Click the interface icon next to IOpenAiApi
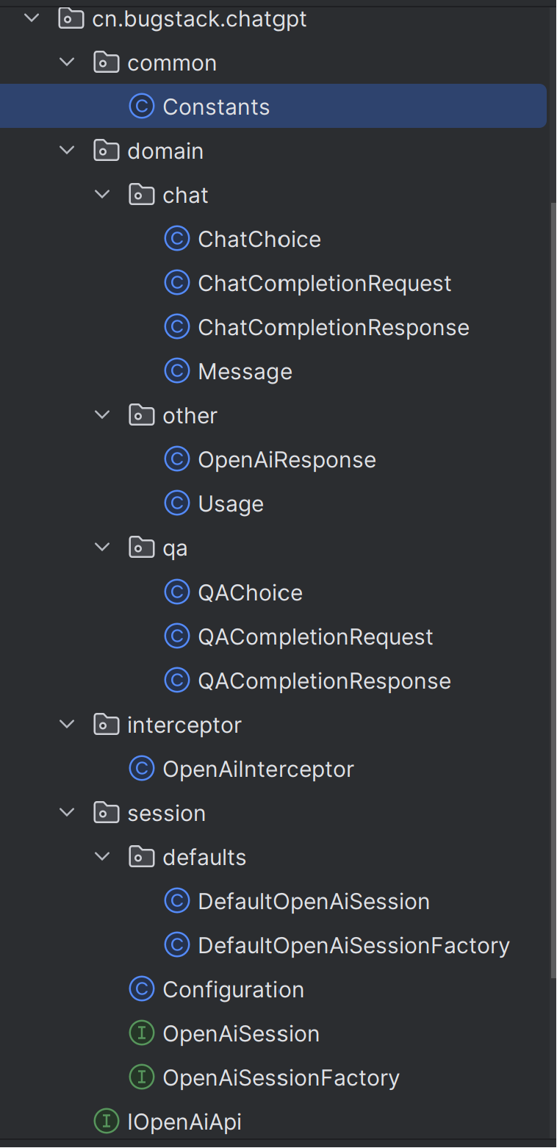Image resolution: width=557 pixels, height=1148 pixels. [107, 1122]
